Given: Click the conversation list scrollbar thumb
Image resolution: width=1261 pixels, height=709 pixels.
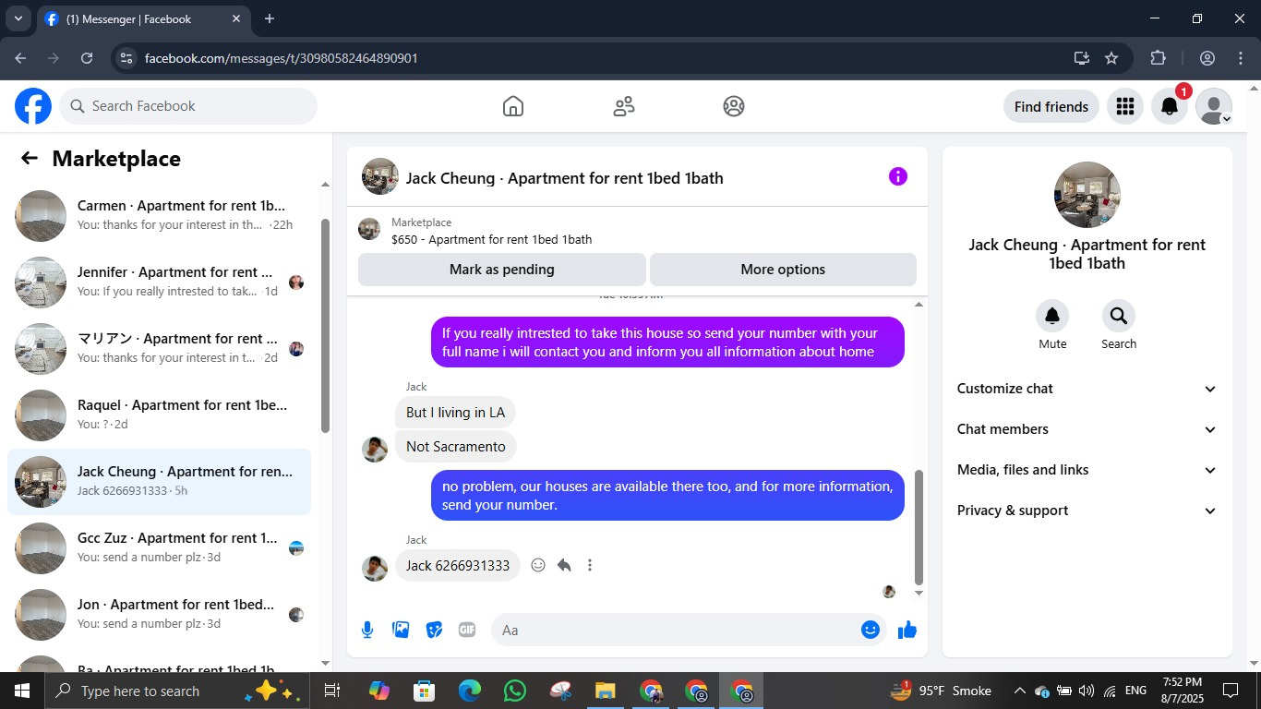Looking at the screenshot, I should pyautogui.click(x=325, y=325).
